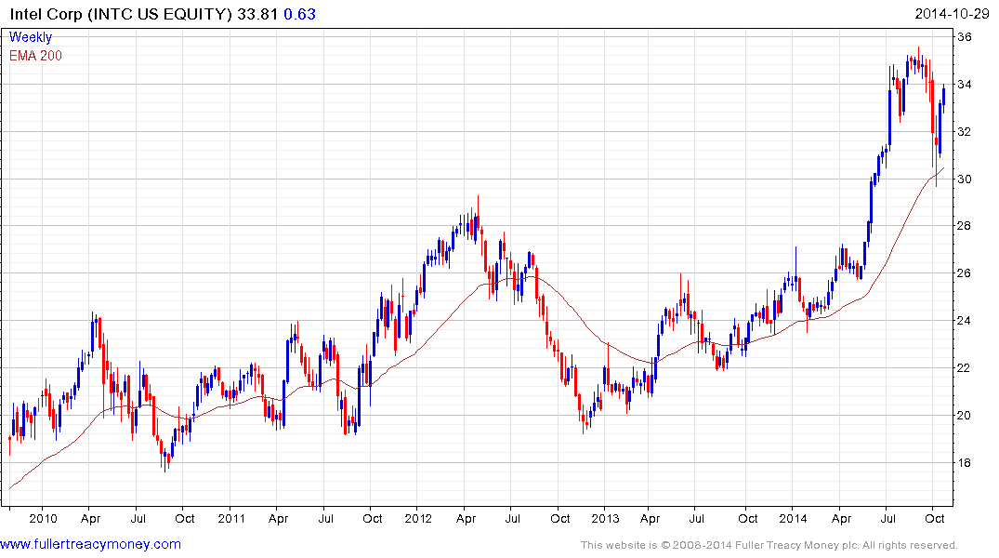Click the 2010 year label on time axis
The width and height of the screenshot is (999, 558).
tap(43, 518)
